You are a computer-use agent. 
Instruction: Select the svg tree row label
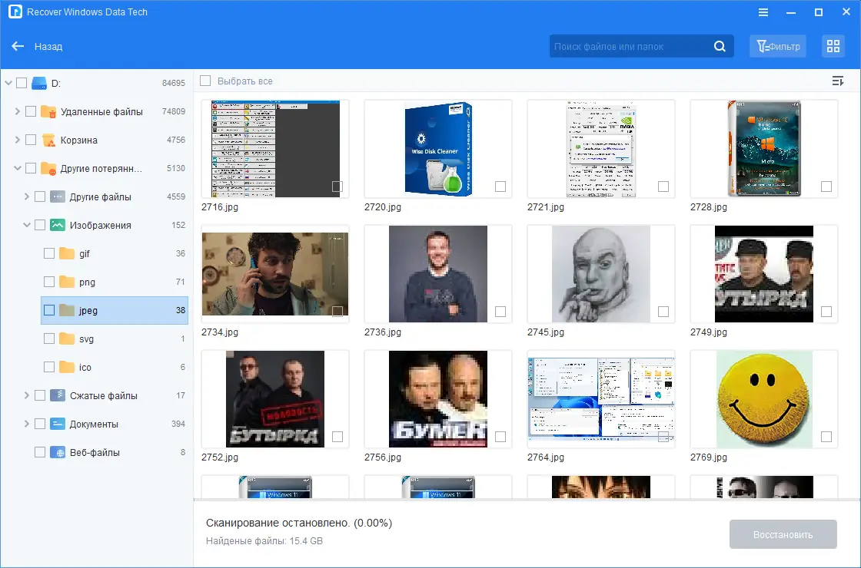click(x=86, y=339)
